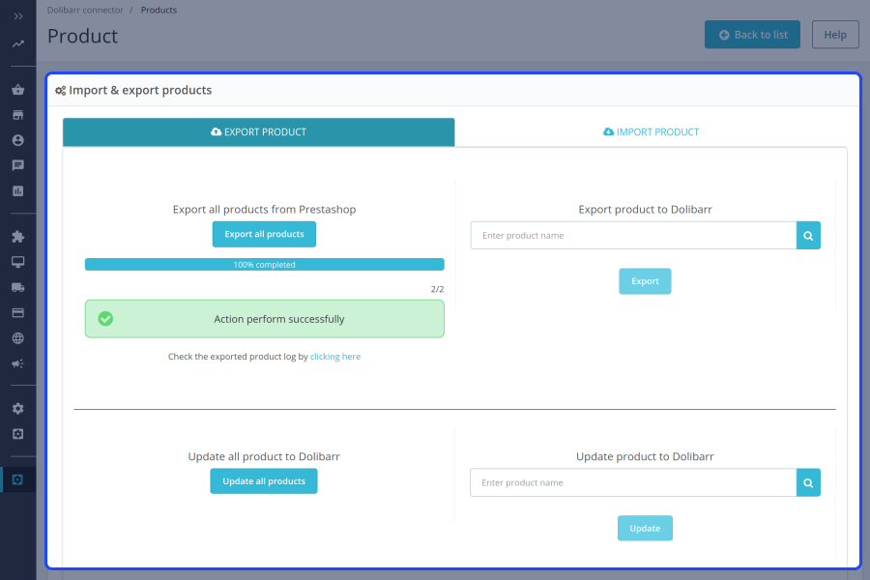
Task: Click green checkmark icon in success alert
Action: click(105, 319)
